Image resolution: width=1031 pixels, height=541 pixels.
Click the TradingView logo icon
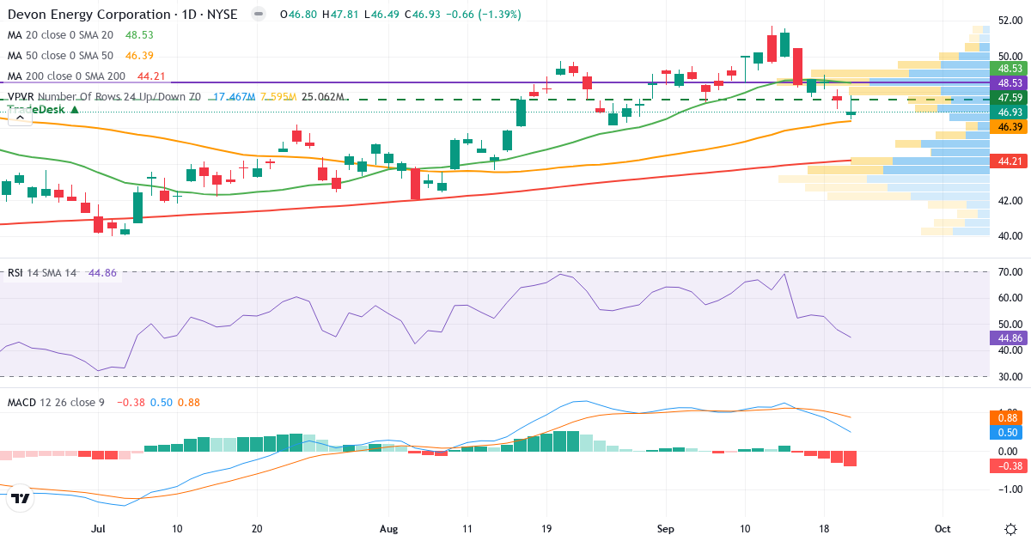click(x=21, y=497)
